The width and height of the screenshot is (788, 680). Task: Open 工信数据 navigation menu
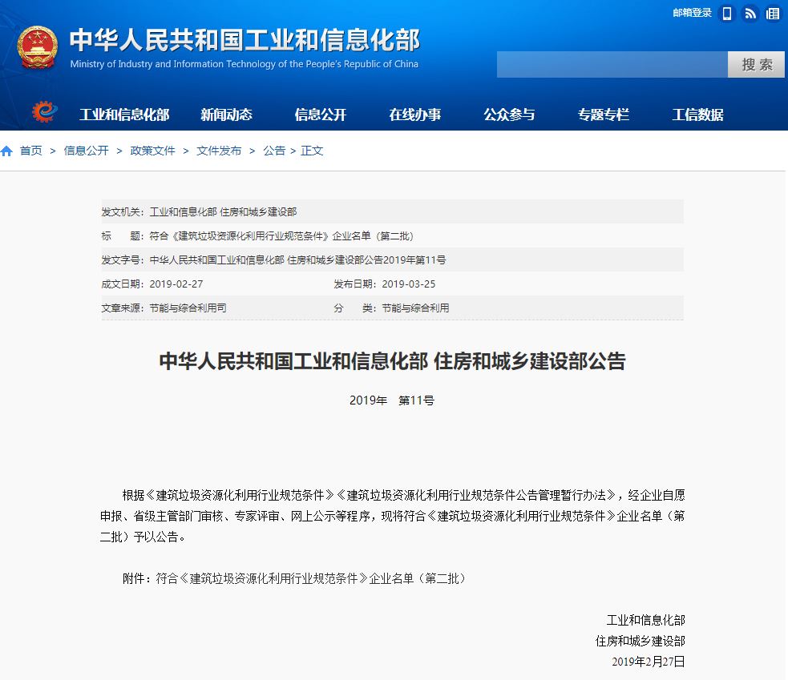(x=698, y=115)
